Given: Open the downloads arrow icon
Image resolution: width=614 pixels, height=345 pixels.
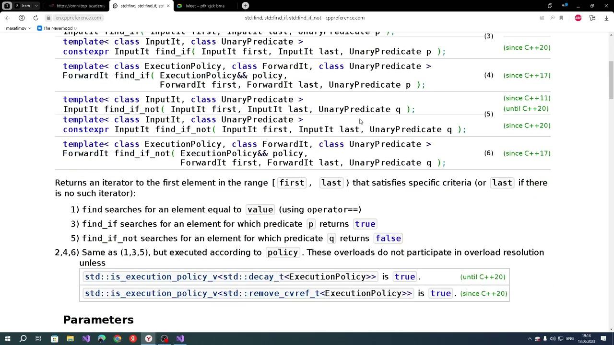Looking at the screenshot, I should [606, 18].
